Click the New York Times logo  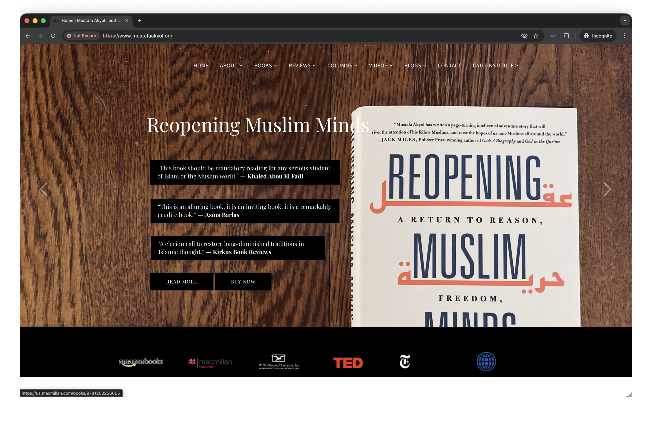405,361
